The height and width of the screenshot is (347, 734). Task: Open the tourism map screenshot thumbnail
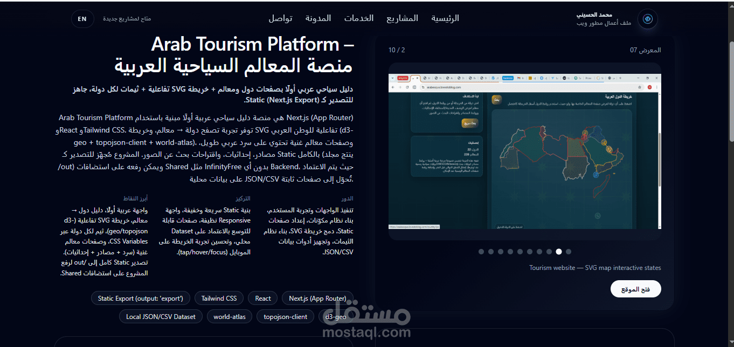pos(524,151)
